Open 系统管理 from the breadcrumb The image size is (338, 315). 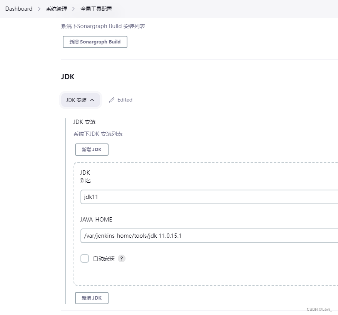pos(56,8)
